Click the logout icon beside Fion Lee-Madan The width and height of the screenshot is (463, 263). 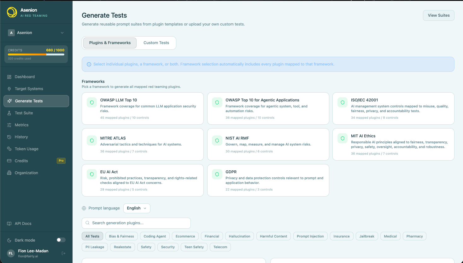(x=63, y=253)
